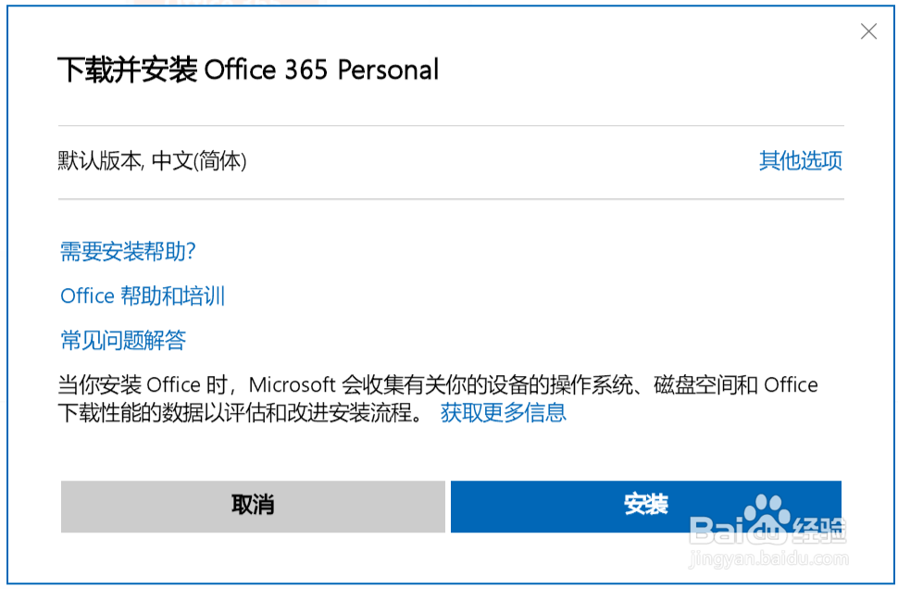Dismiss the dialog with the X

pos(868,31)
